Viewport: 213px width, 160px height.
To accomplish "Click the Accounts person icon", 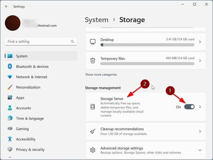I will 10,108.
